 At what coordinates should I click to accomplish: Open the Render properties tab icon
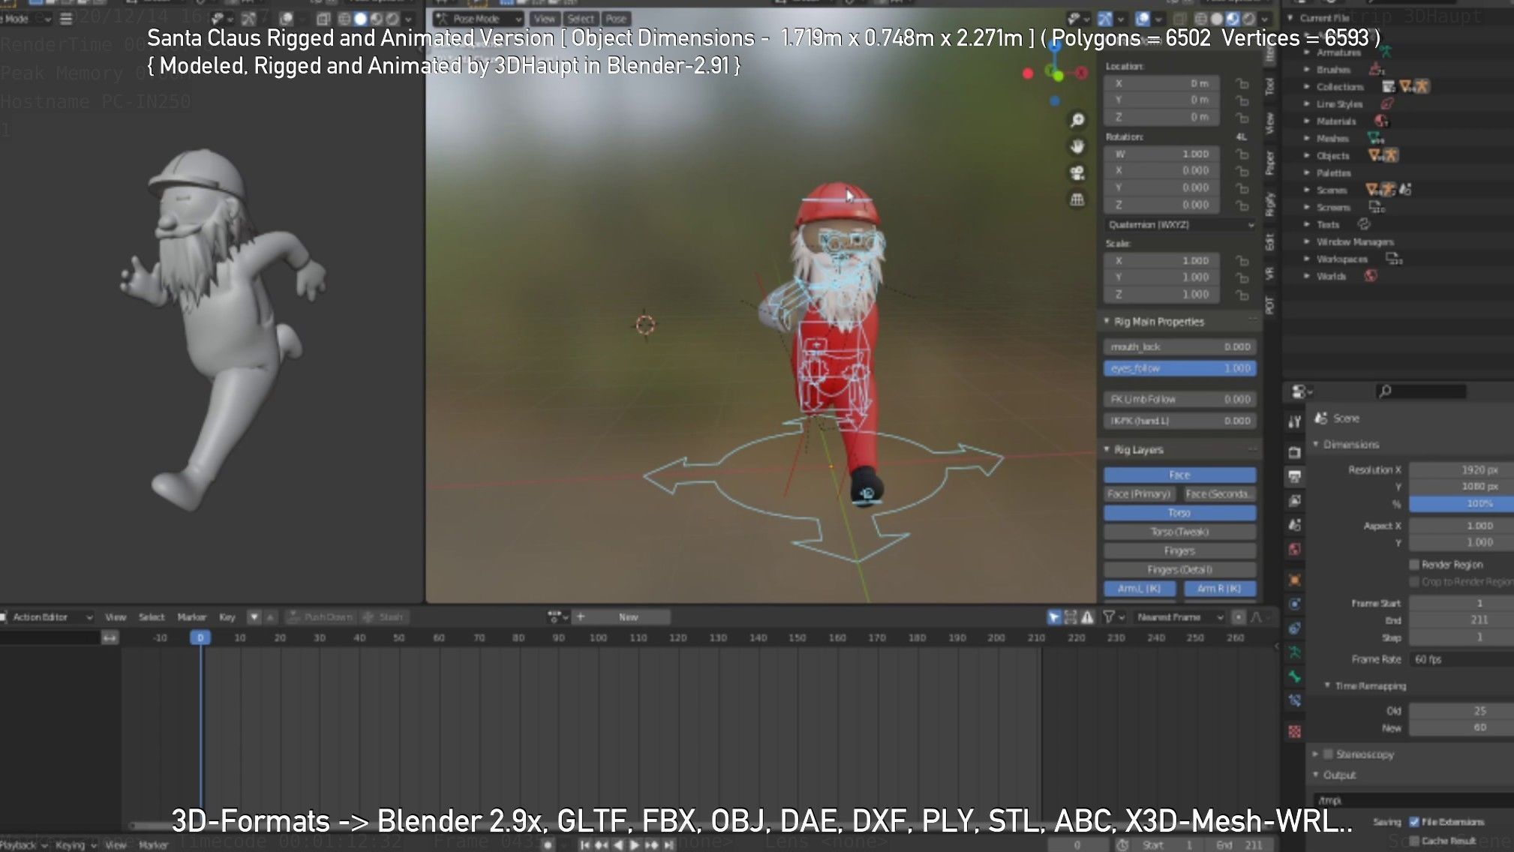tap(1295, 452)
